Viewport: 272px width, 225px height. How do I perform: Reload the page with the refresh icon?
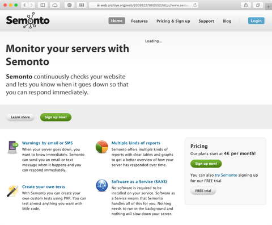(x=195, y=5)
